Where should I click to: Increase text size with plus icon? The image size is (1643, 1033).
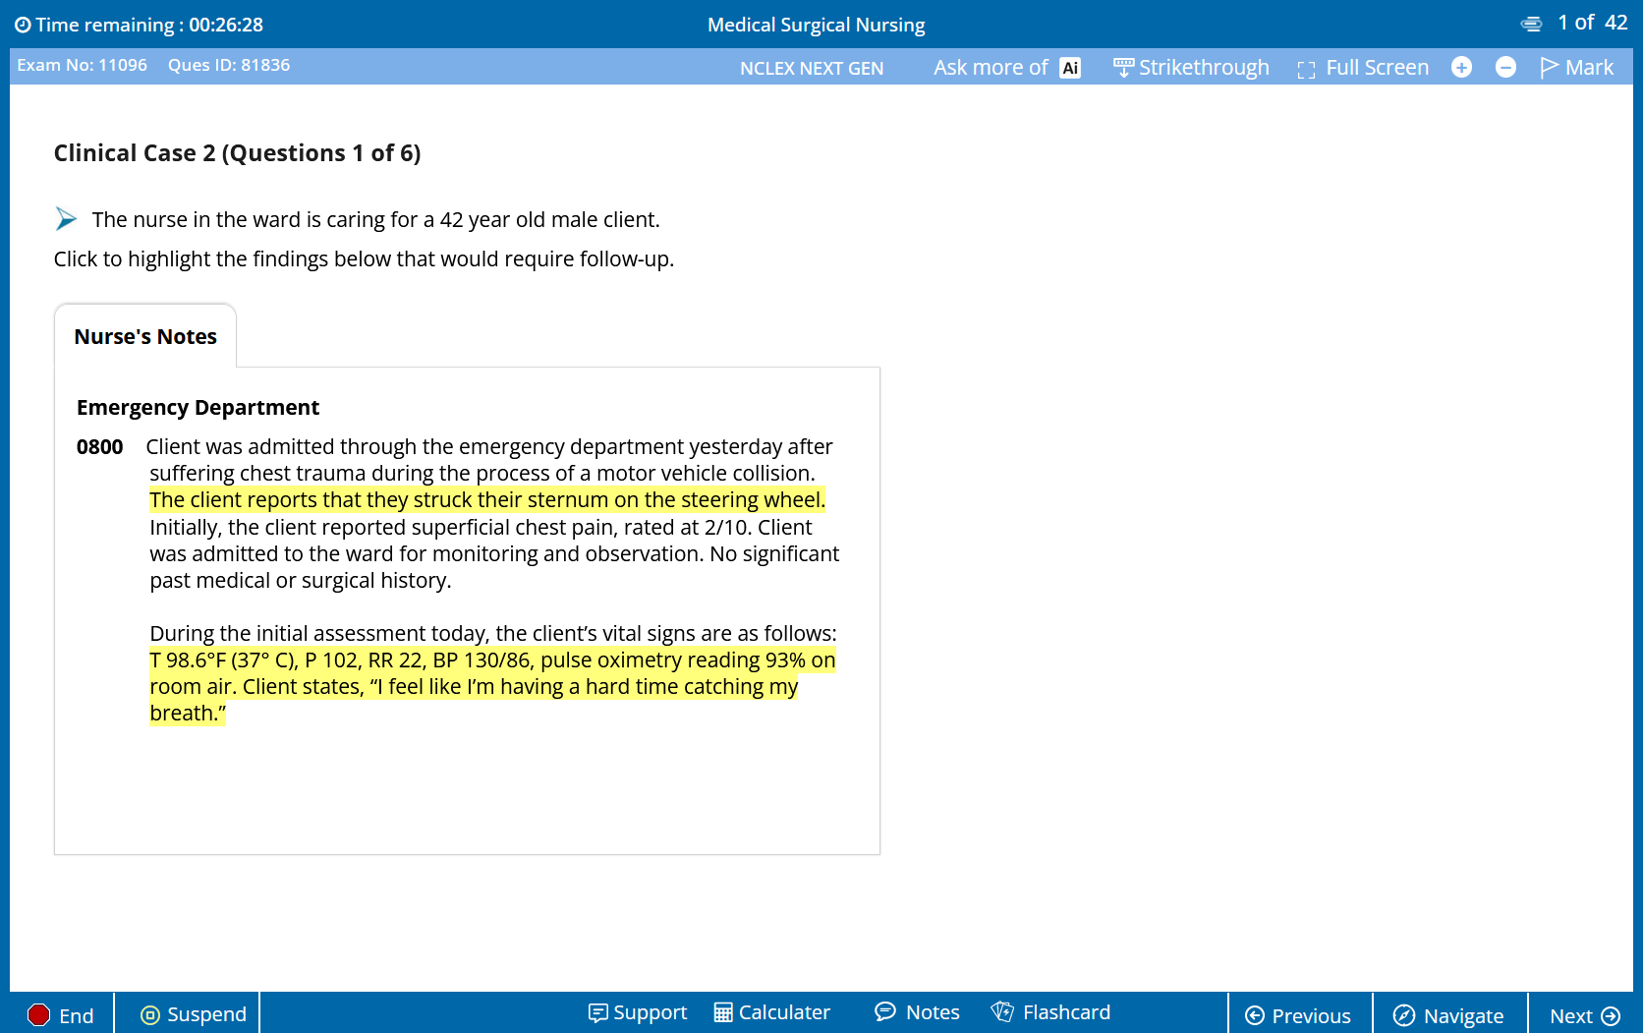tap(1461, 67)
